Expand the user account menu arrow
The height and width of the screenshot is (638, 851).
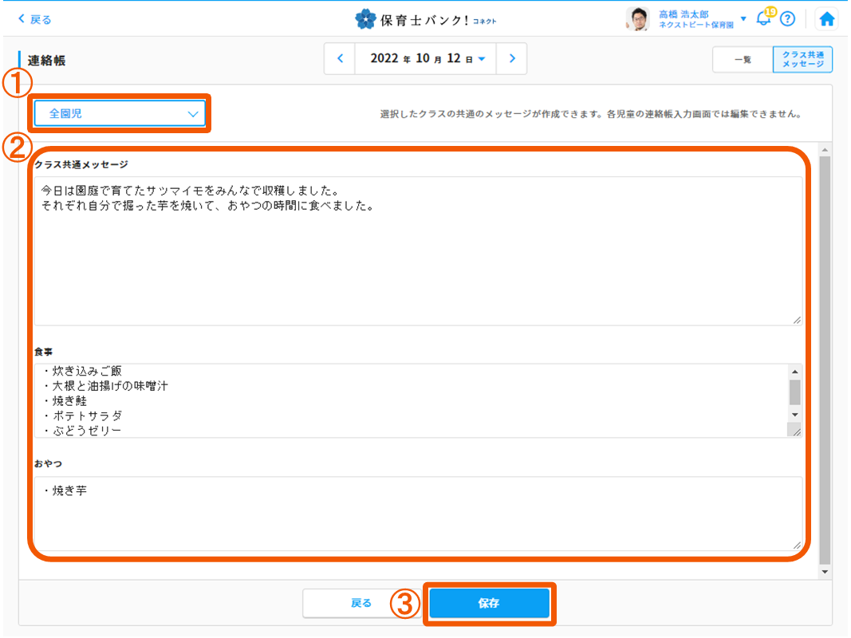coord(743,18)
